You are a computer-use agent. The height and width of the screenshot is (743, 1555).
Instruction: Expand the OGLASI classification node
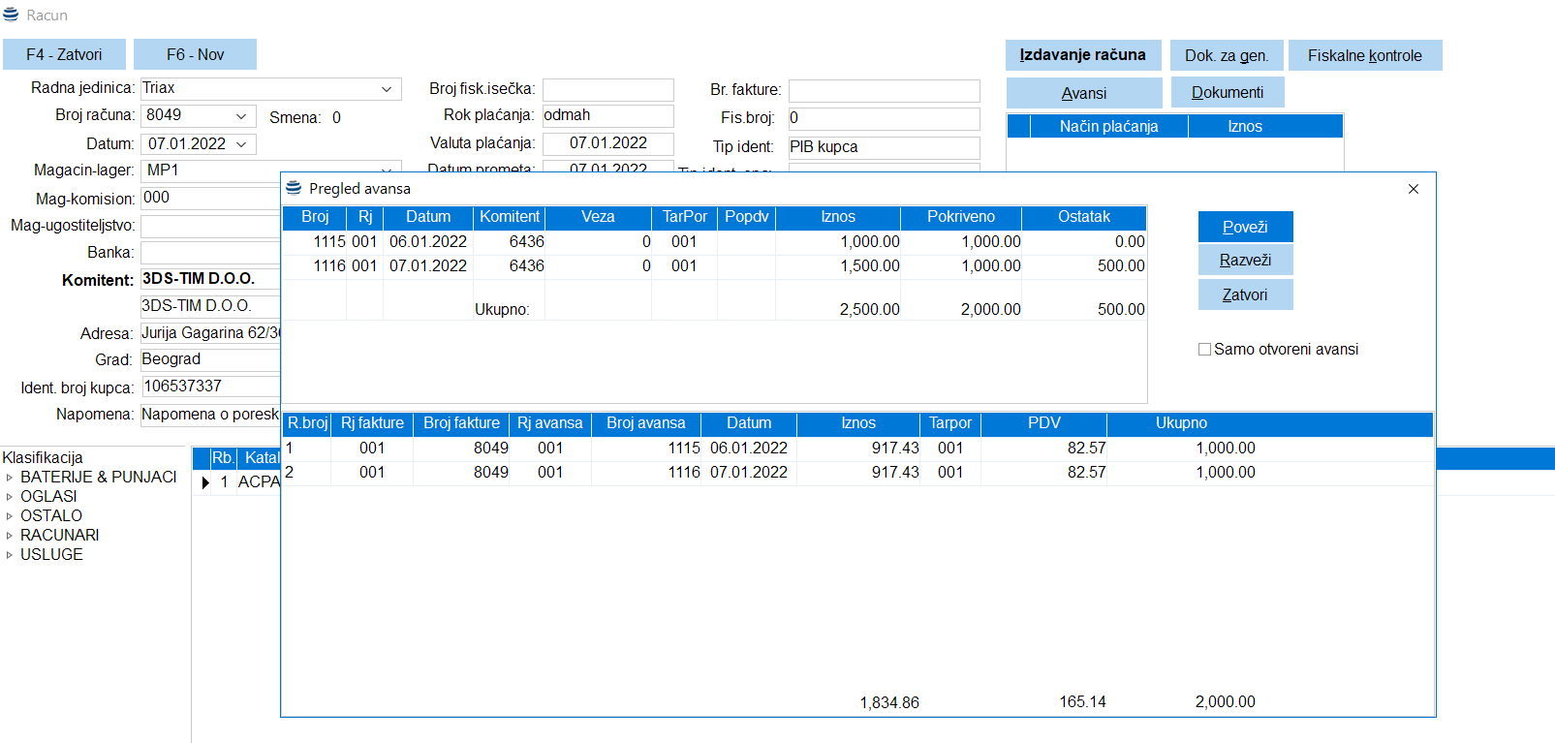(x=10, y=497)
